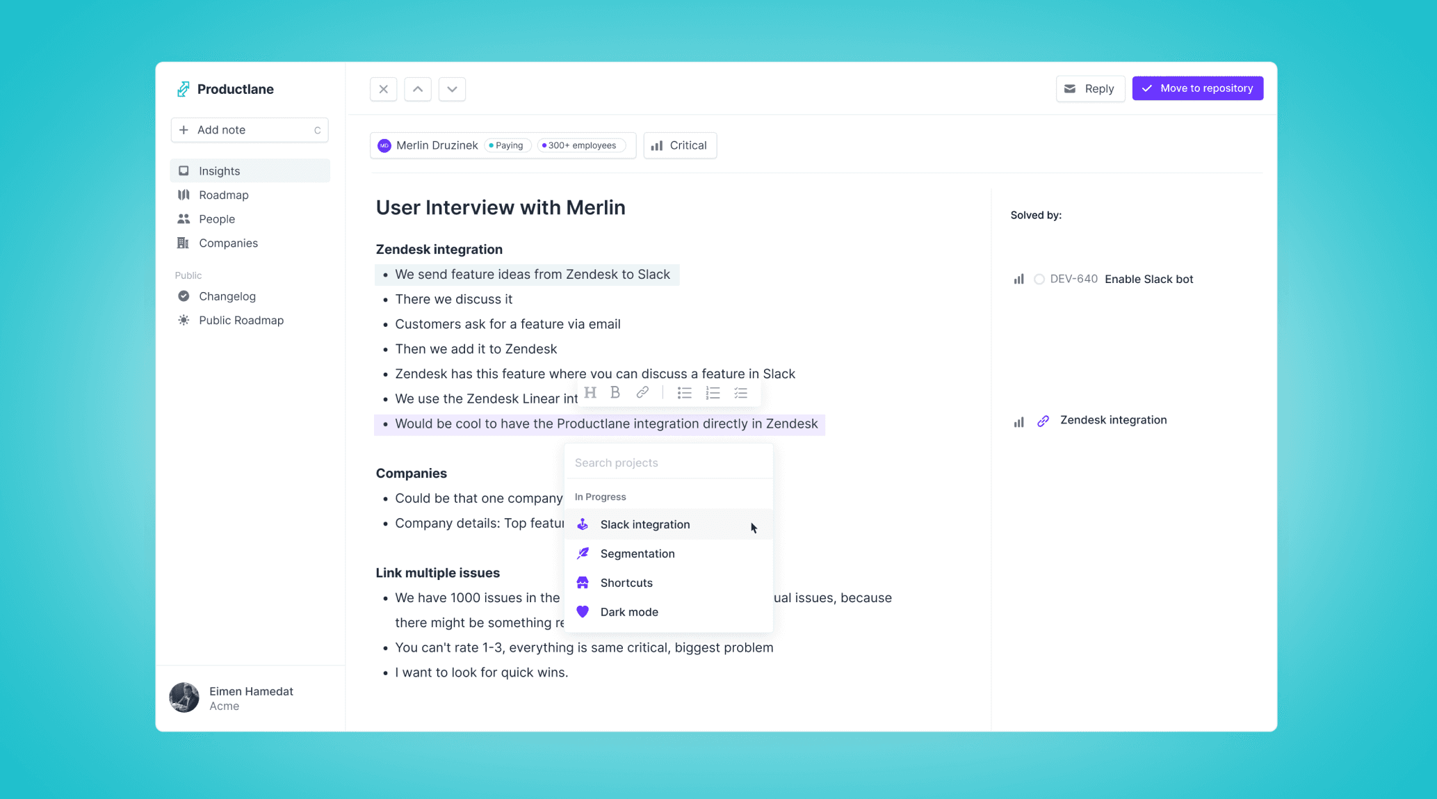Toggle bold in the floating toolbar
This screenshot has height=799, width=1437.
[615, 393]
